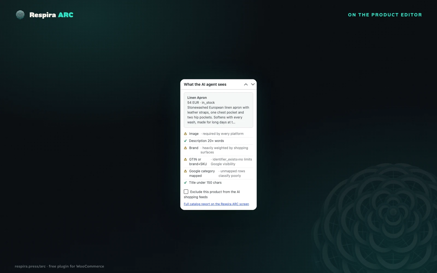Click the respira.press/arc footer text

pos(59,266)
